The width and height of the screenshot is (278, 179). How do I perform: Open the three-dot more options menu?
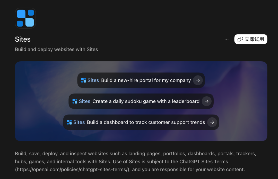(x=227, y=39)
